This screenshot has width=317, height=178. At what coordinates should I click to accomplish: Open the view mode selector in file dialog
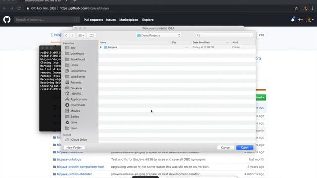81,35
